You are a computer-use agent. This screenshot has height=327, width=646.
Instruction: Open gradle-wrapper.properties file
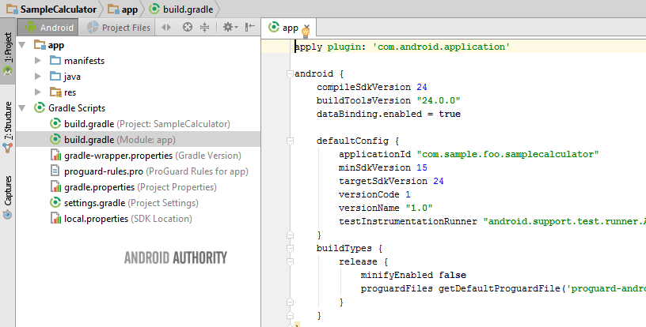[x=146, y=156]
